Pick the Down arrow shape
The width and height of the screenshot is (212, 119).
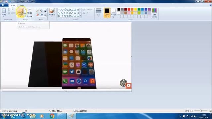[59, 16]
